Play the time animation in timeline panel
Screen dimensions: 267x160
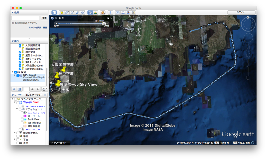coord(63,18)
